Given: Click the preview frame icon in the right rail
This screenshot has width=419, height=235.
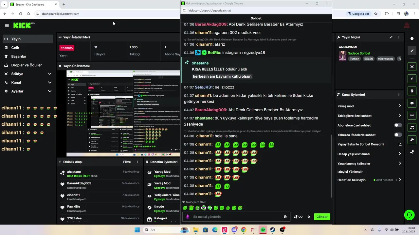Looking at the screenshot, I should [412, 67].
